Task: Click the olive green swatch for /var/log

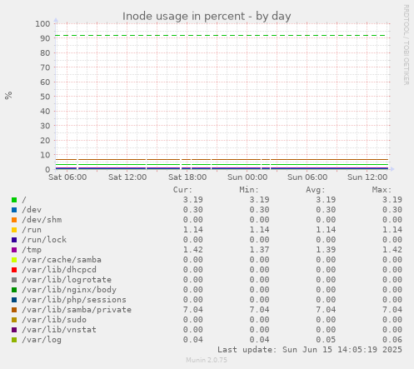Action: [14, 340]
